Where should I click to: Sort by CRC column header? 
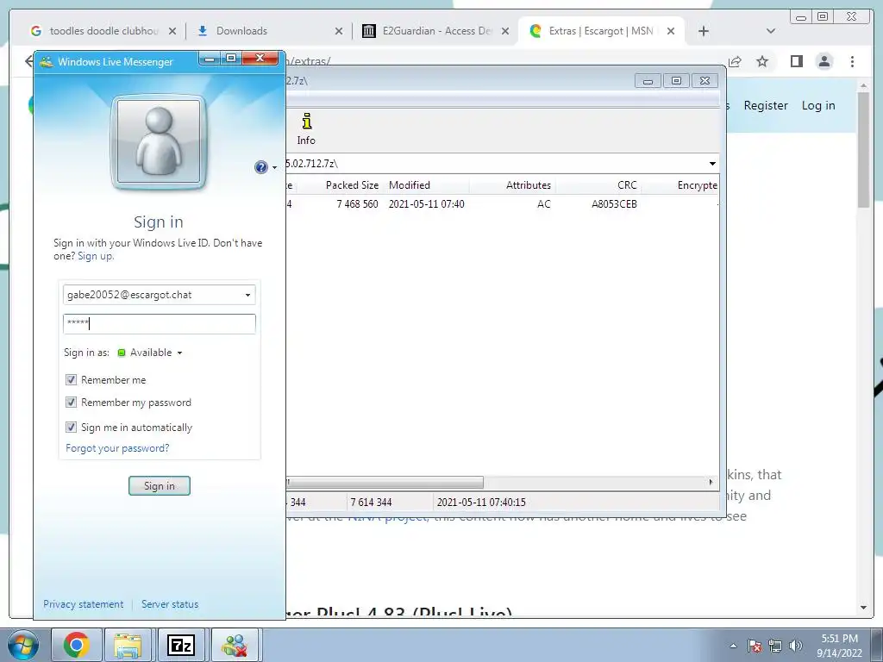click(598, 185)
